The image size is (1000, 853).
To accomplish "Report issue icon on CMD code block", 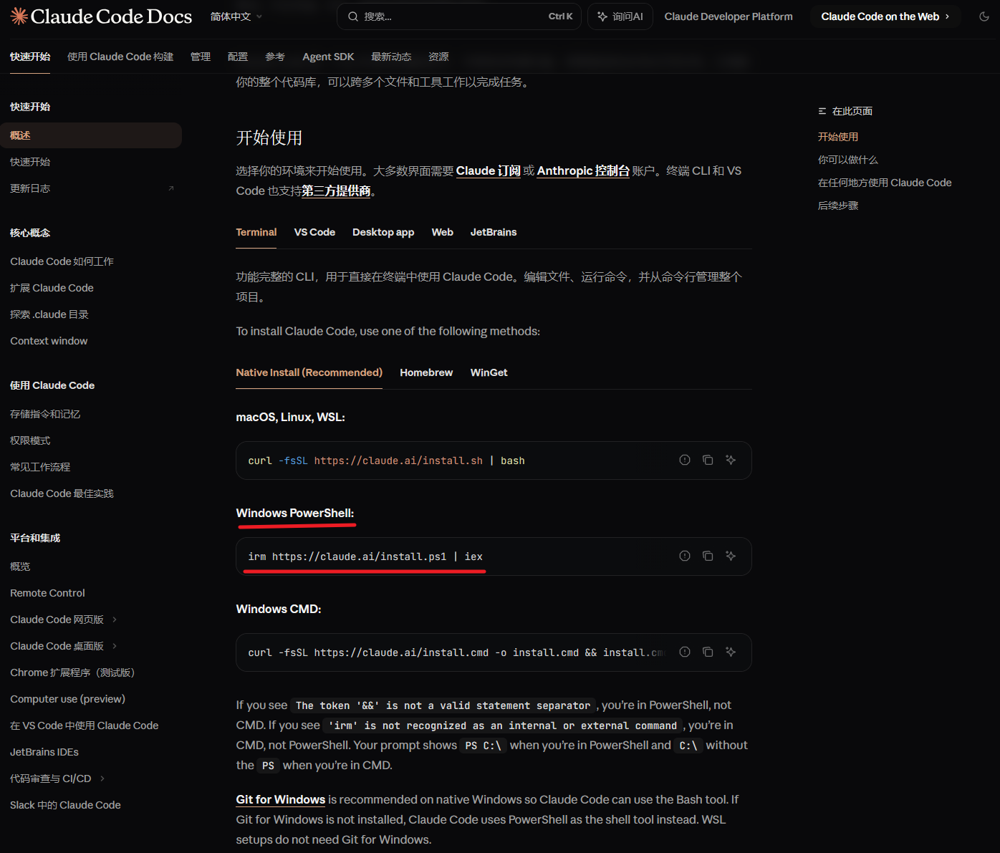I will pos(685,652).
